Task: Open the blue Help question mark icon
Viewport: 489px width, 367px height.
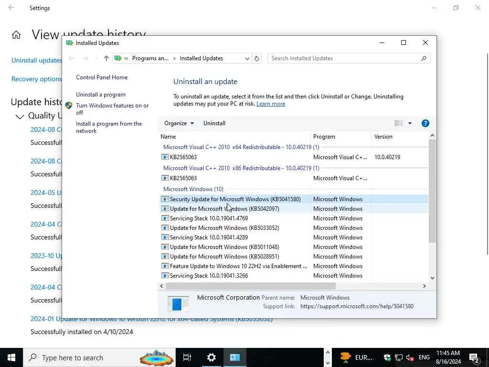Action: pos(425,123)
